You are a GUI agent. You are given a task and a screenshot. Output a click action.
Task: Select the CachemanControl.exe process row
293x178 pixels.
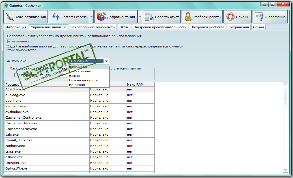tap(79, 118)
